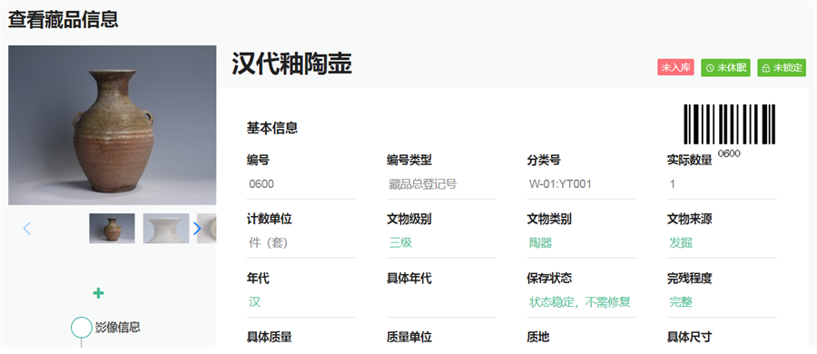Viewport: 817px width, 354px height.
Task: Click the green plus icon
Action: (x=98, y=293)
